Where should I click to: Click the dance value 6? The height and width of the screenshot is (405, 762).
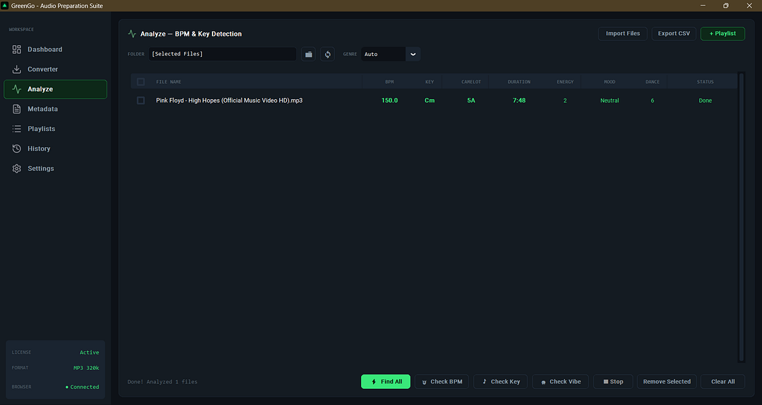tap(652, 101)
